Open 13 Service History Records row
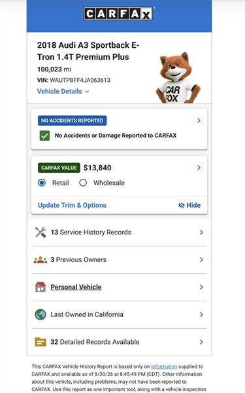 [x=119, y=233]
